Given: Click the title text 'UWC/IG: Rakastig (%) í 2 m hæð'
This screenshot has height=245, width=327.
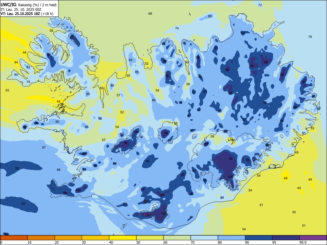Looking at the screenshot, I should (28, 5).
